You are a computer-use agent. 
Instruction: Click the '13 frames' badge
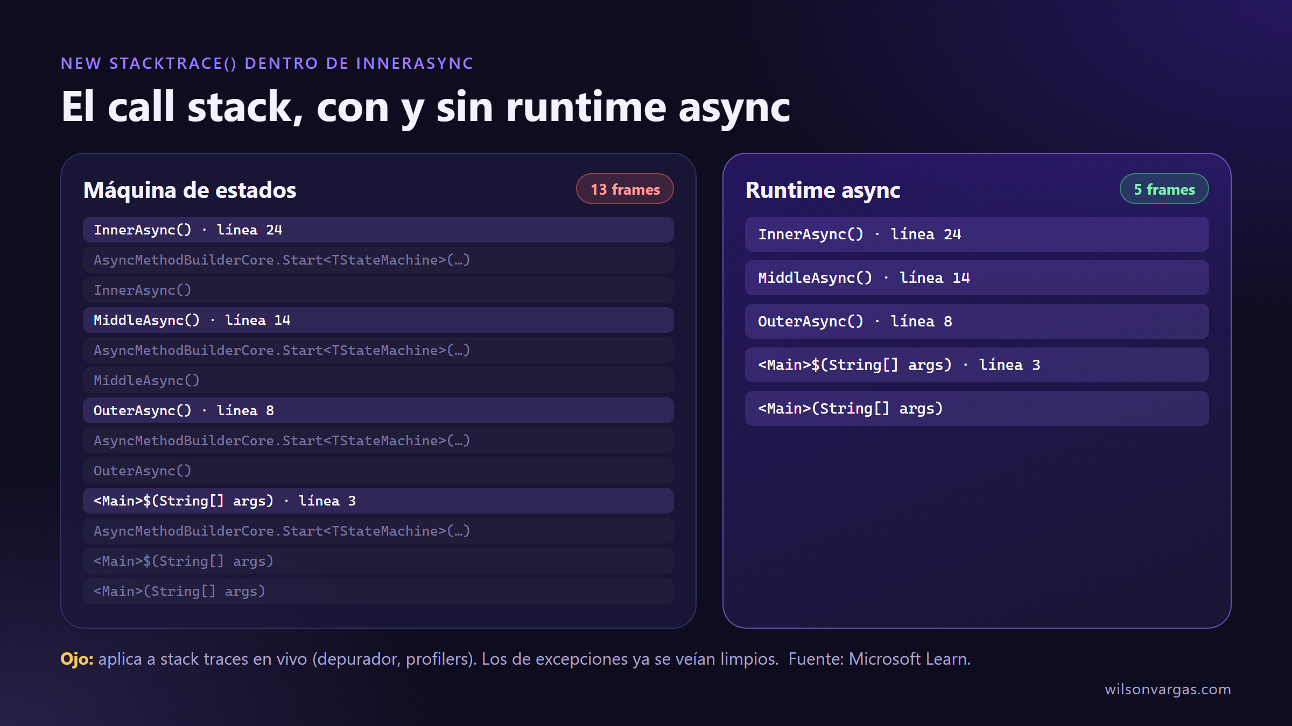[x=624, y=189]
